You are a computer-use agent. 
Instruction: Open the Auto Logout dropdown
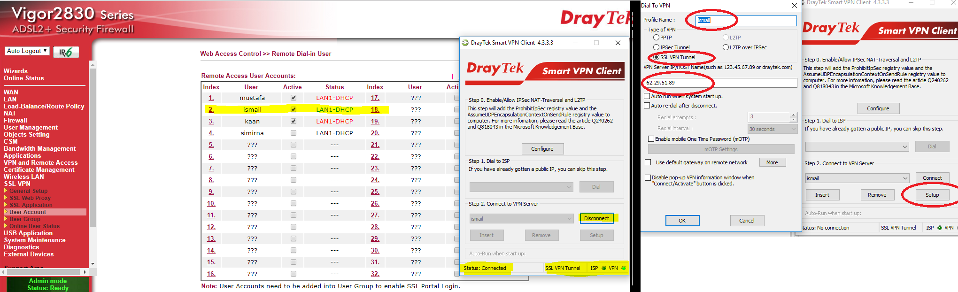(x=27, y=51)
